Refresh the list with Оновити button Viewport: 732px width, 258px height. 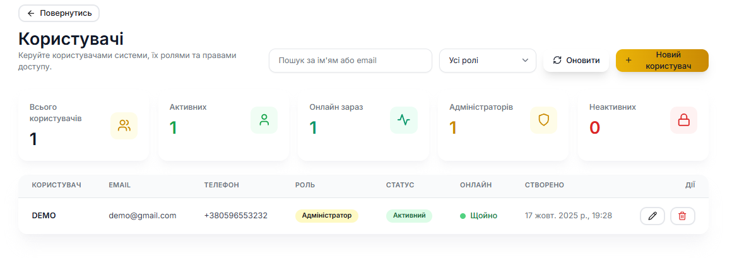[576, 60]
